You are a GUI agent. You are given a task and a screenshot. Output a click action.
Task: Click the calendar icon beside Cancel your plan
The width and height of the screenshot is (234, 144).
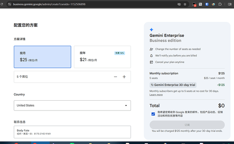(x=151, y=62)
